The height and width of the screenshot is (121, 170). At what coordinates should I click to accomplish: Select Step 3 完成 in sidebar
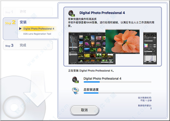(28, 45)
